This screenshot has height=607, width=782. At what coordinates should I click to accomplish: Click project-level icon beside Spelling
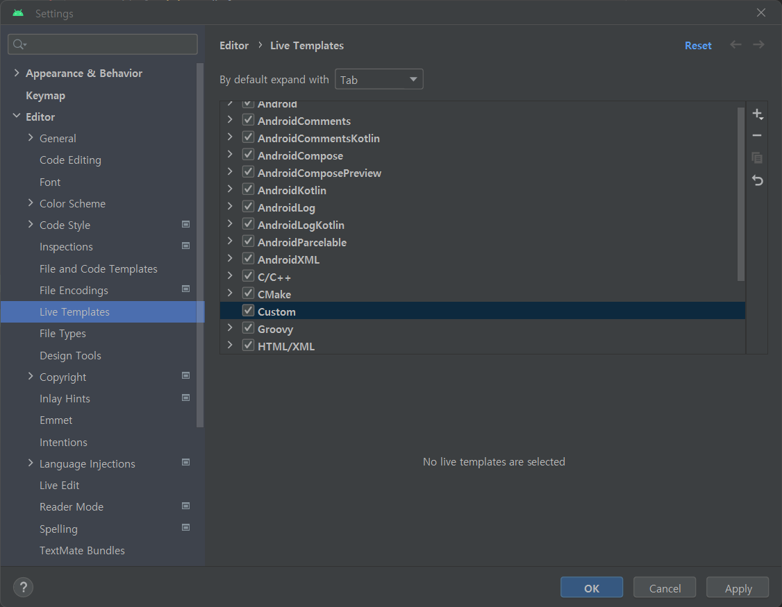click(185, 527)
